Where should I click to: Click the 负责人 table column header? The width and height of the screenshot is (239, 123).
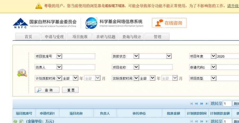tap(105, 113)
